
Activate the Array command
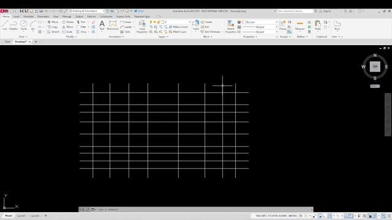click(81, 32)
